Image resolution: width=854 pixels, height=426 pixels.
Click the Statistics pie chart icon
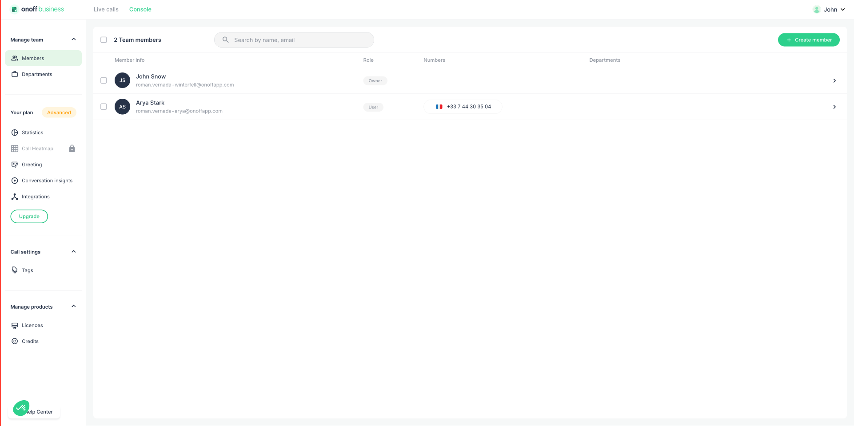15,133
